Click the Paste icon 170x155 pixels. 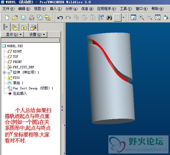[x=85, y=18]
